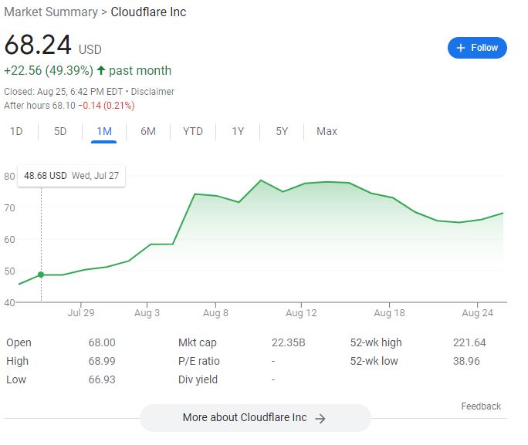Click the green data point on chart
Image resolution: width=528 pixels, height=445 pixels.
[x=41, y=275]
